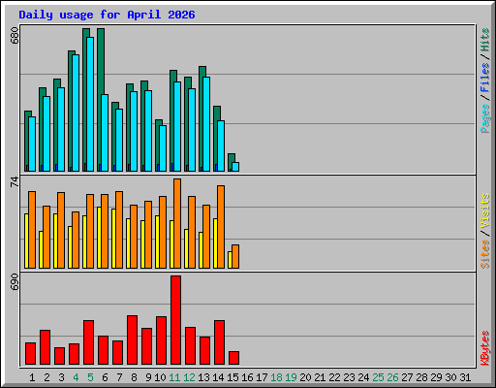The width and height of the screenshot is (496, 388).
Task: Click the red KBytes bar for day 8
Action: click(x=132, y=340)
